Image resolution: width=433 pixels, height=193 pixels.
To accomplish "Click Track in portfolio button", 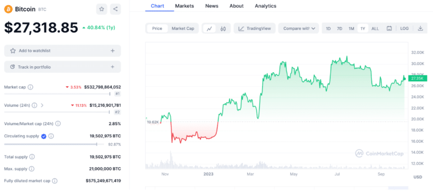I will [62, 67].
